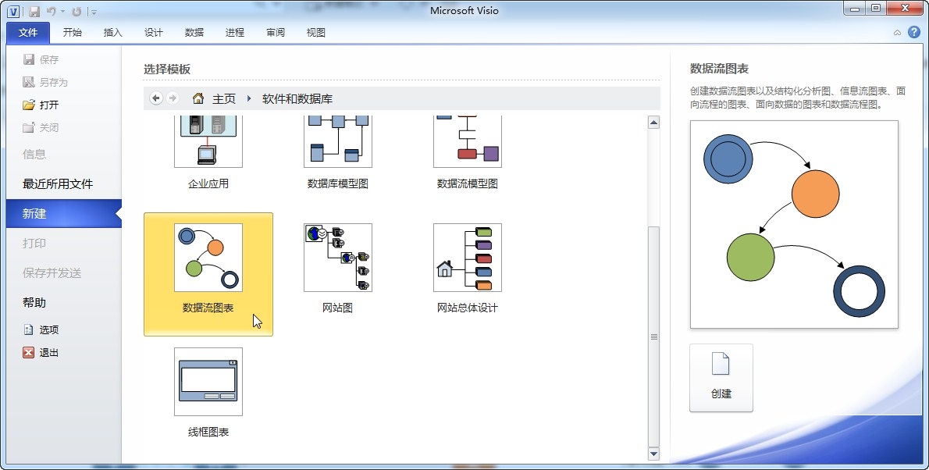Image resolution: width=929 pixels, height=470 pixels.
Task: Expand the breadcrumb arrow after 主页
Action: click(249, 98)
